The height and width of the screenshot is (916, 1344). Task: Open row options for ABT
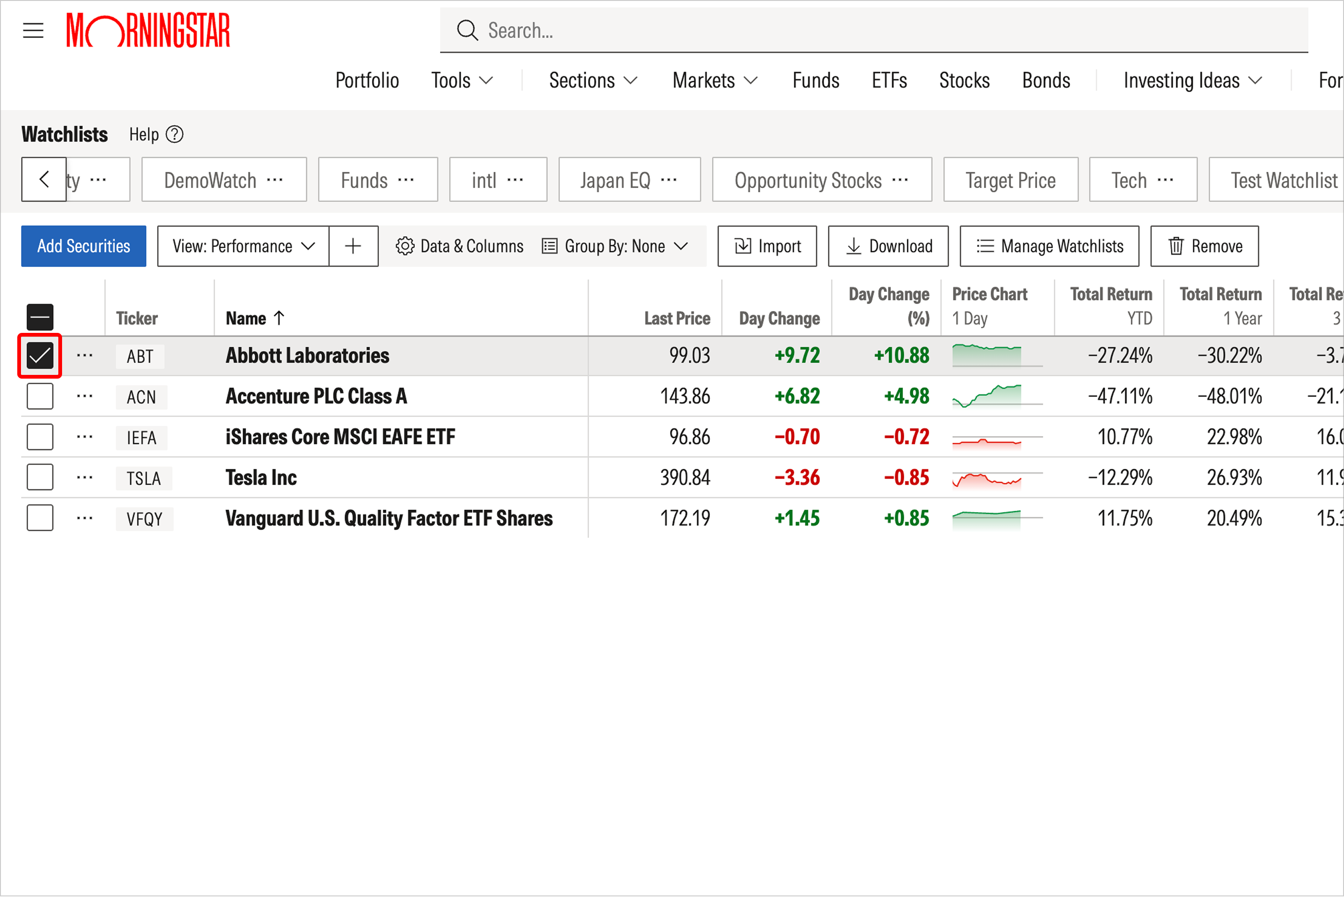[84, 355]
